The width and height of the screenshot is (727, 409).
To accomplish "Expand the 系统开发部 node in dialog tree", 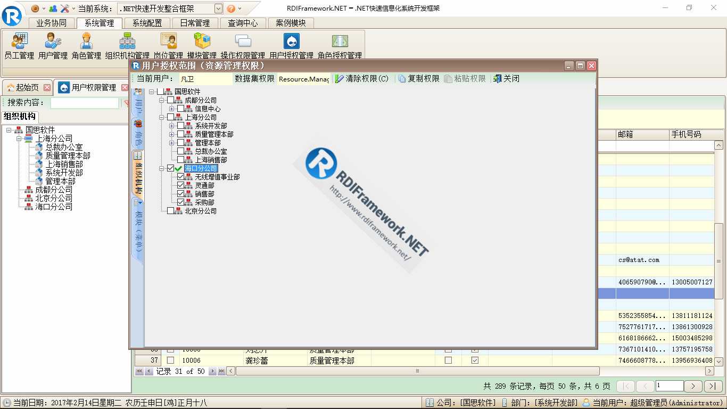I will click(x=172, y=126).
